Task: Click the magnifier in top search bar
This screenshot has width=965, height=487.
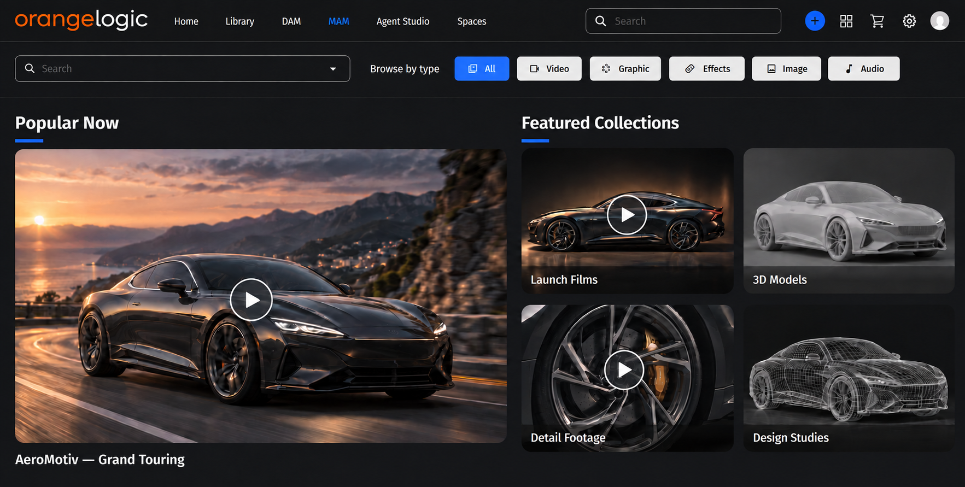Action: tap(600, 21)
